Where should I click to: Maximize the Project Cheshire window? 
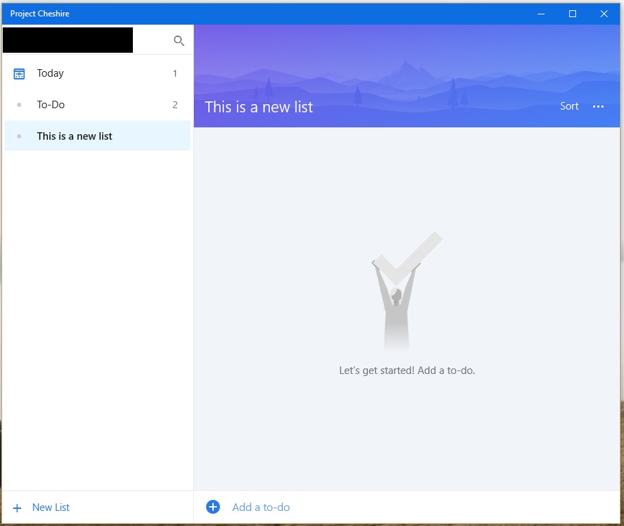(x=572, y=14)
